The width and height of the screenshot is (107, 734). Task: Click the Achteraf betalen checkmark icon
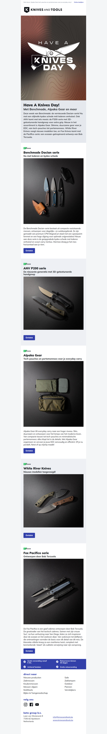(25, 667)
